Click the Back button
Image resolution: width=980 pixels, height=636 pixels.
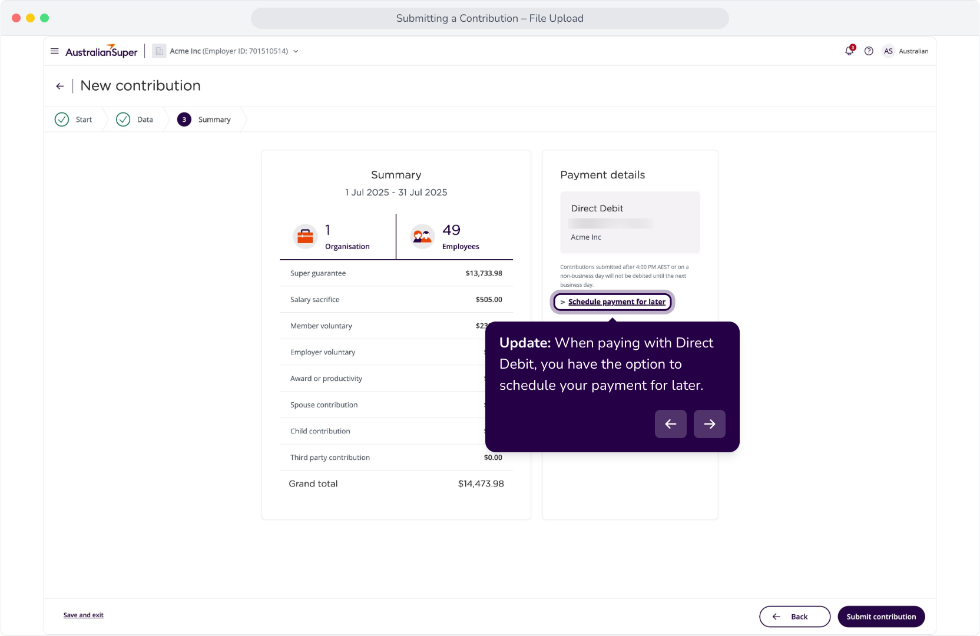(795, 617)
